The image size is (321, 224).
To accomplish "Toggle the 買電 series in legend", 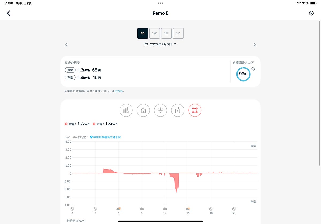I will [x=77, y=124].
